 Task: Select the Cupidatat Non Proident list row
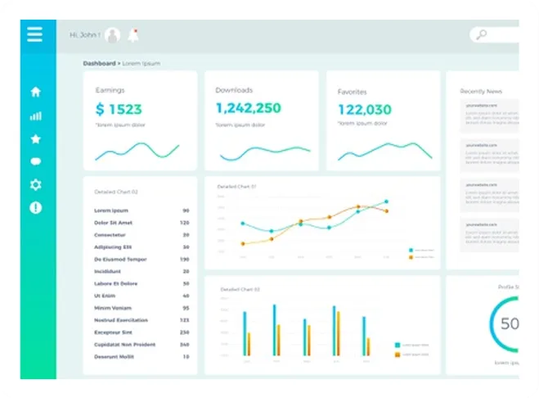pyautogui.click(x=141, y=345)
